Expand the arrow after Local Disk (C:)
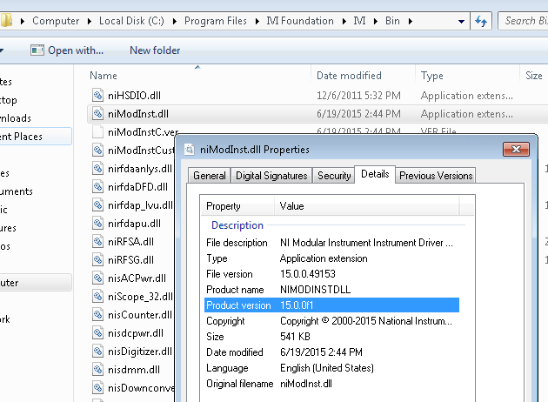 coord(175,22)
